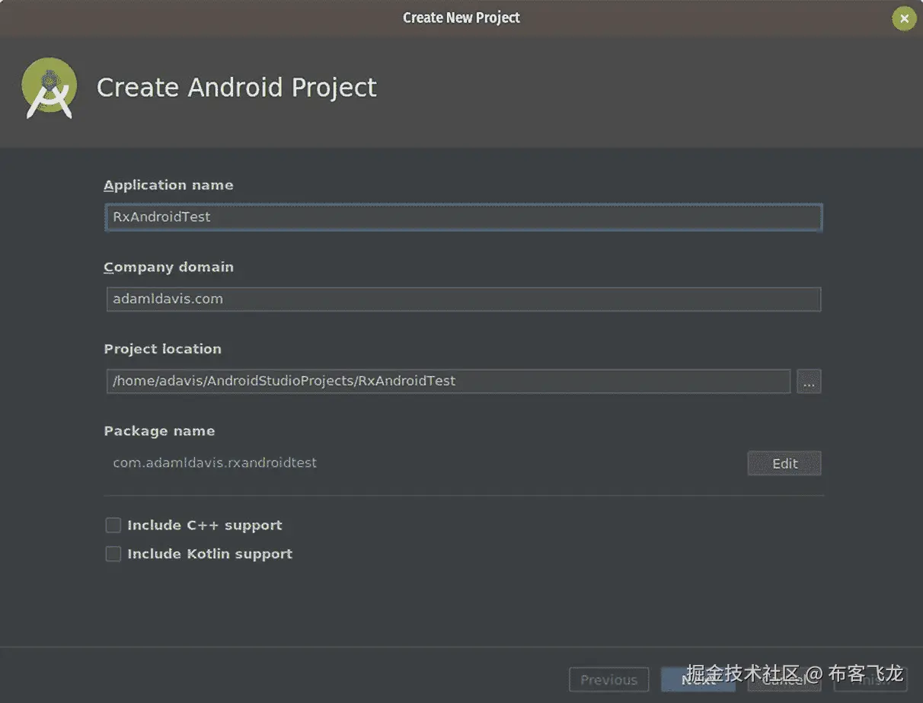
Task: Click the Android Studio logo icon
Action: 50,88
